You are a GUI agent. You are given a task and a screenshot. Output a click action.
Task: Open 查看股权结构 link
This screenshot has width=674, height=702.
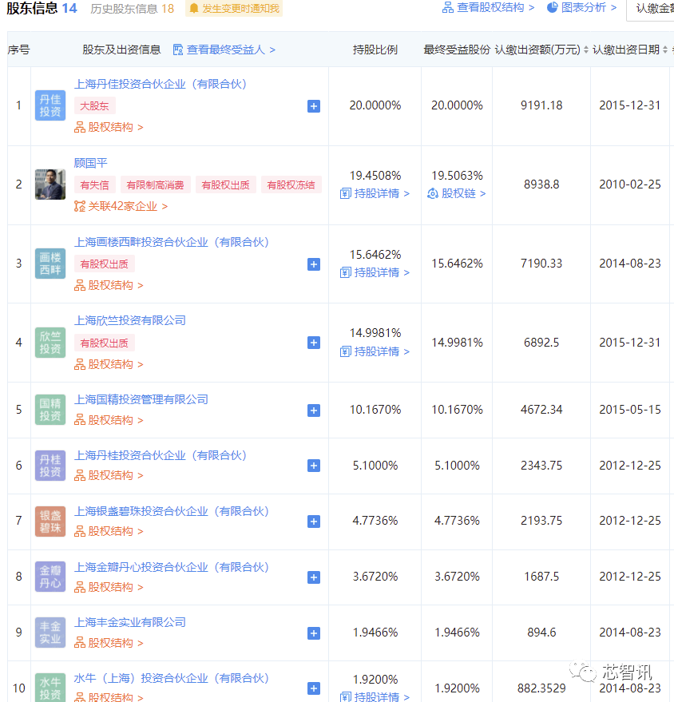coord(488,7)
